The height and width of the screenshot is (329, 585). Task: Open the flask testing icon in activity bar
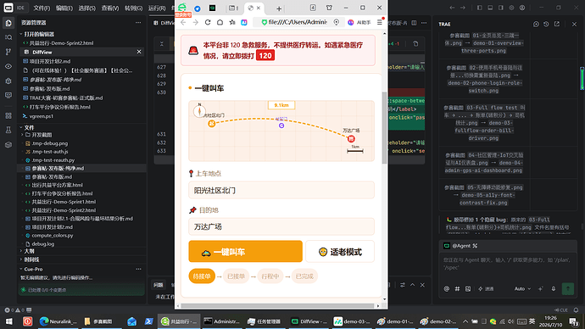pyautogui.click(x=8, y=131)
